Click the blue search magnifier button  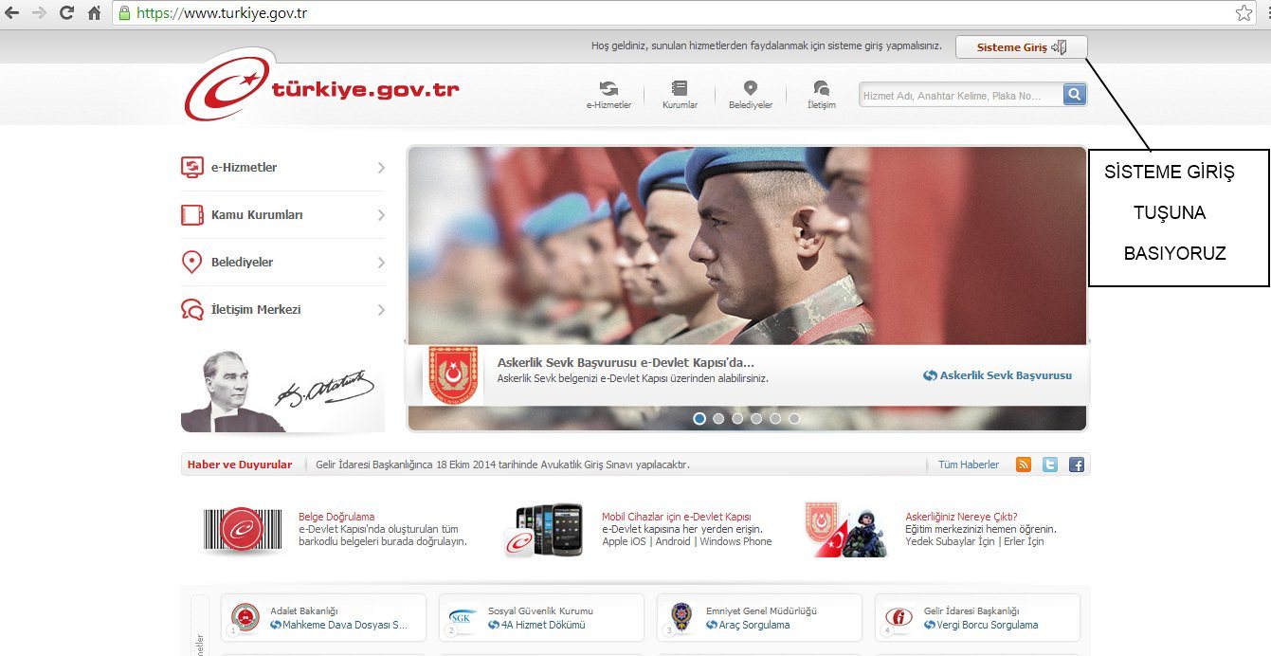1075,95
